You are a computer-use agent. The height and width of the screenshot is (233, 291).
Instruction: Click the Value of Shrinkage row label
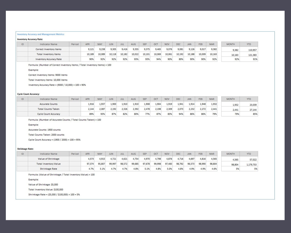tap(48, 159)
